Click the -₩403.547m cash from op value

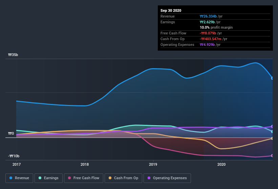211,39
